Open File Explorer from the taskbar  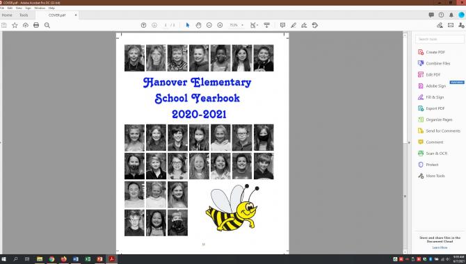(x=40, y=259)
